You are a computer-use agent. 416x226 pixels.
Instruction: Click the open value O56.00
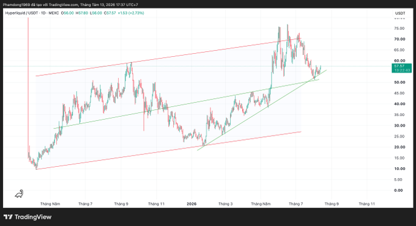(67, 13)
